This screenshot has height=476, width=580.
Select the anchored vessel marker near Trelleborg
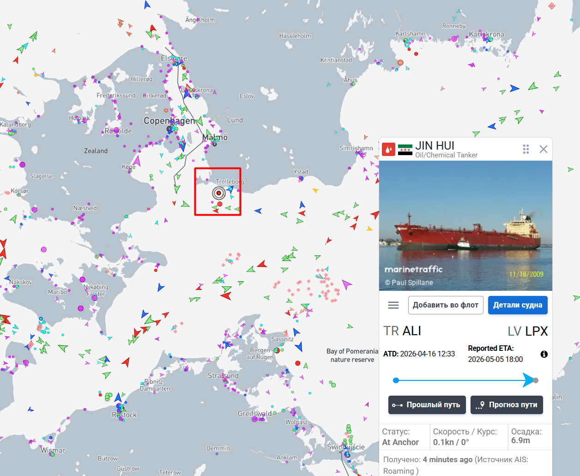click(219, 193)
